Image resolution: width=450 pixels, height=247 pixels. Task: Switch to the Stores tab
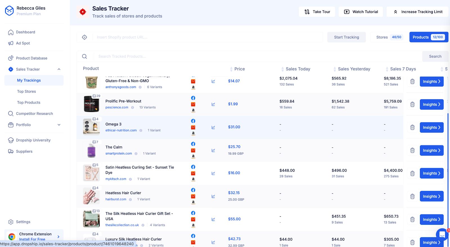click(x=389, y=37)
